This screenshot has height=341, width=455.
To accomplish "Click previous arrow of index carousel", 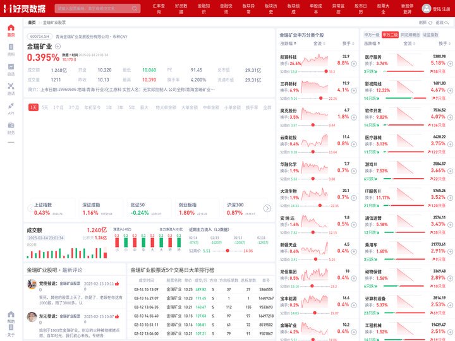I will pos(30,208).
